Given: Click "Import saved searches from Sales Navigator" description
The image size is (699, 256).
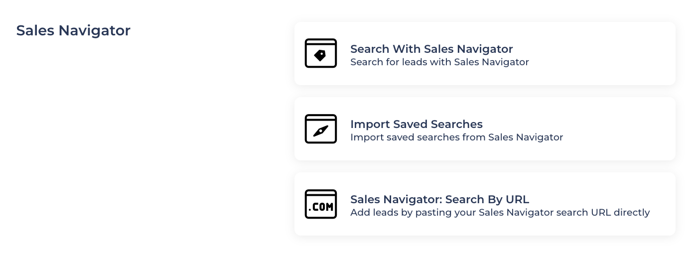Looking at the screenshot, I should click(x=456, y=137).
